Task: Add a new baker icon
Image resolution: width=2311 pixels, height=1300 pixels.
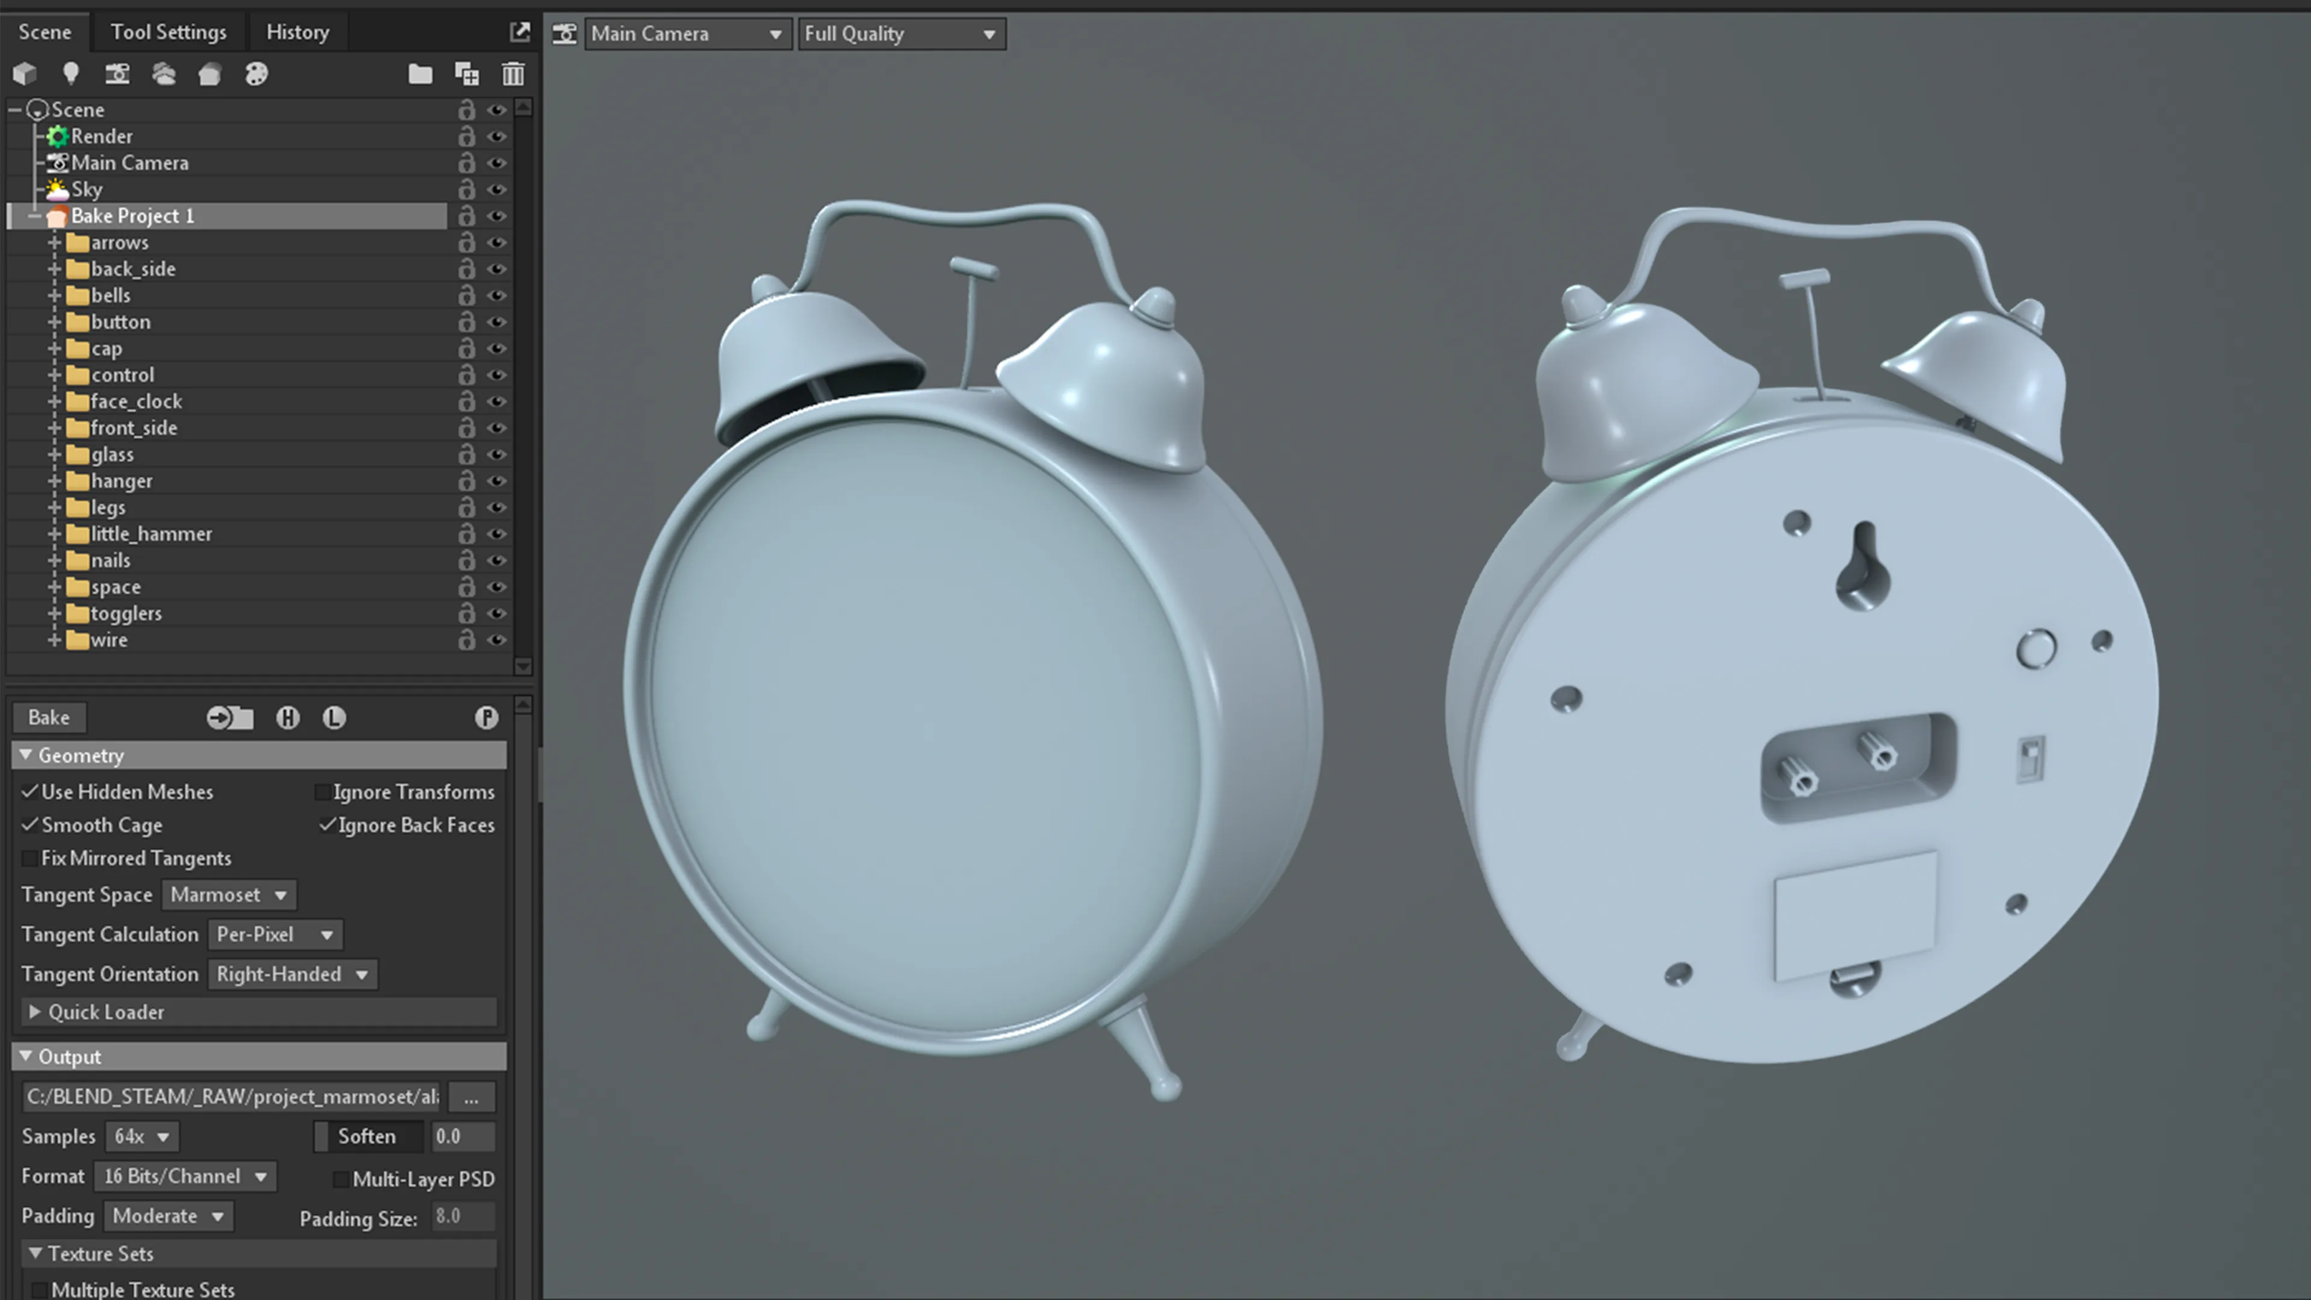Action: click(210, 73)
